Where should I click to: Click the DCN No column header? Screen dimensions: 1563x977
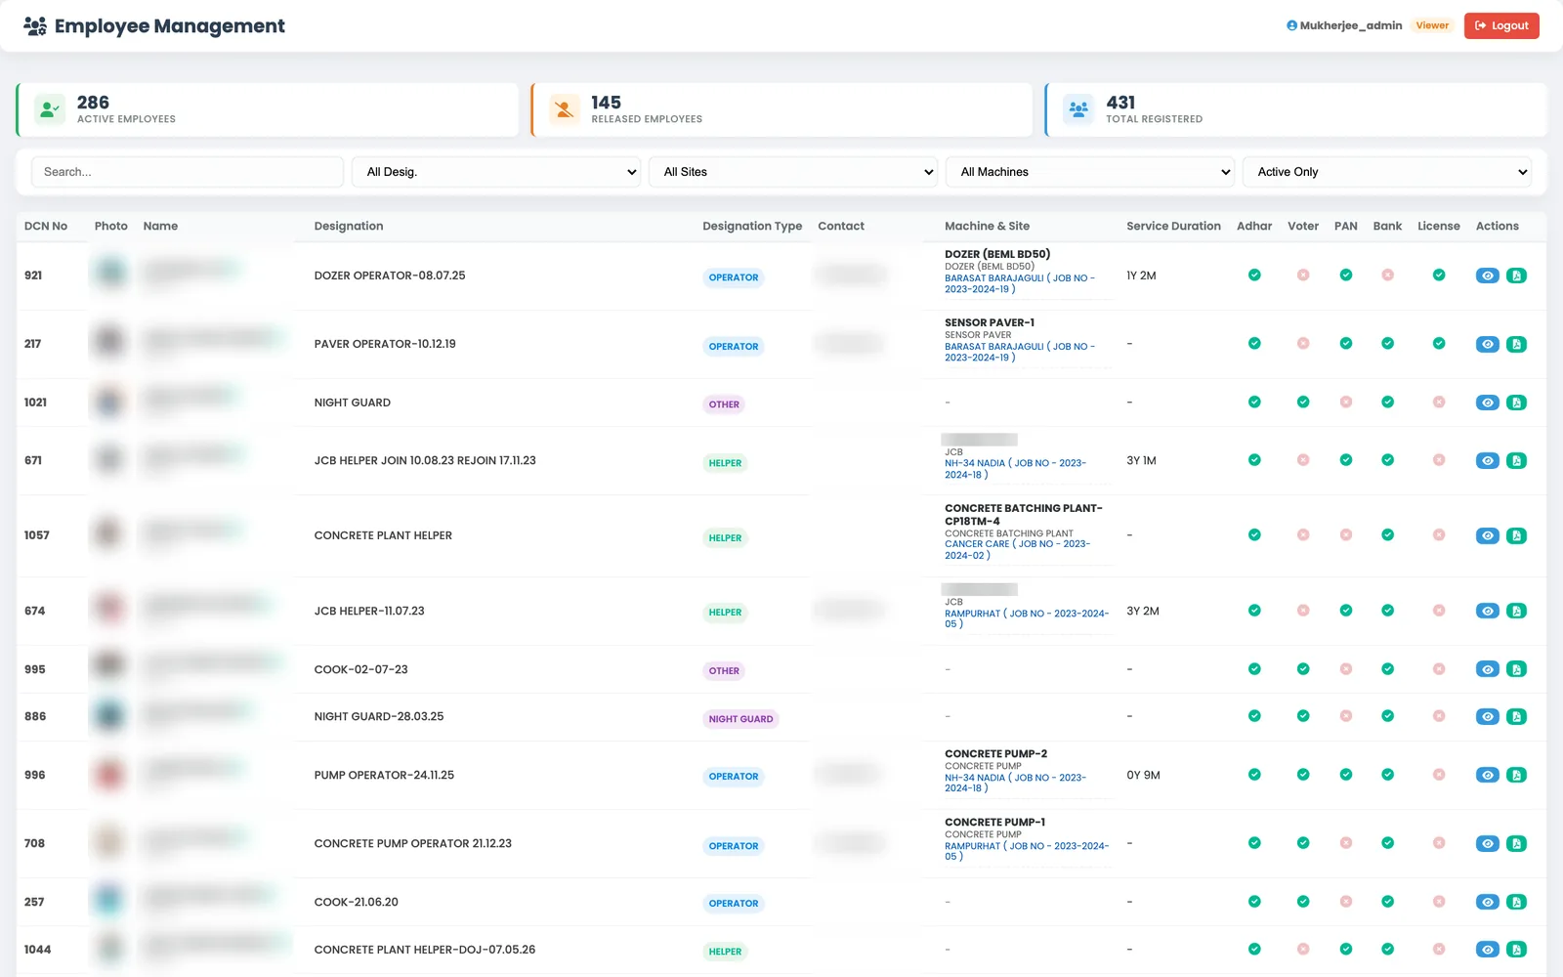[46, 226]
